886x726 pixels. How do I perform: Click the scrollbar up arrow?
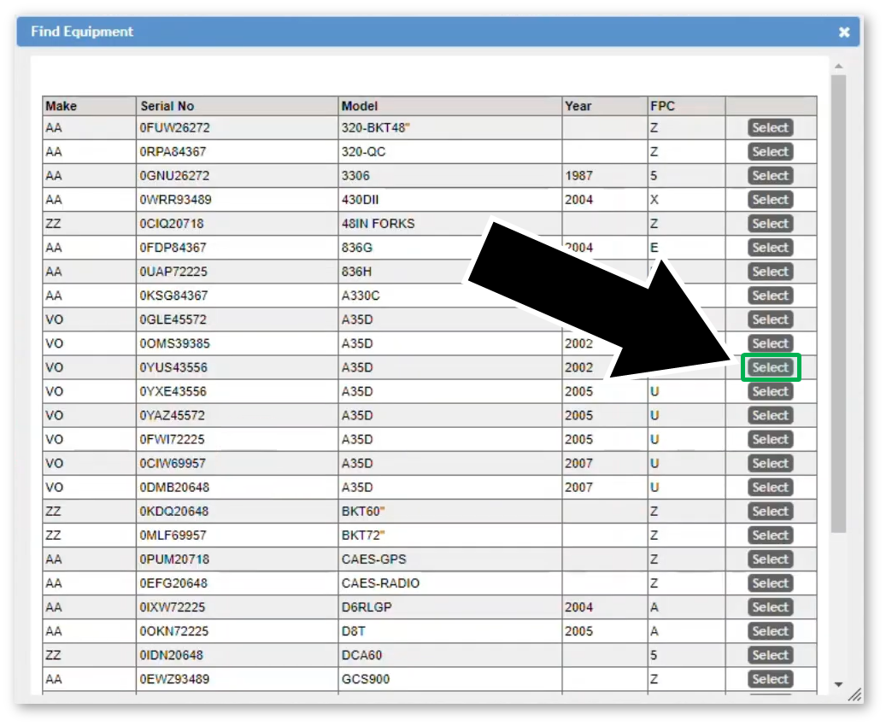tap(838, 67)
